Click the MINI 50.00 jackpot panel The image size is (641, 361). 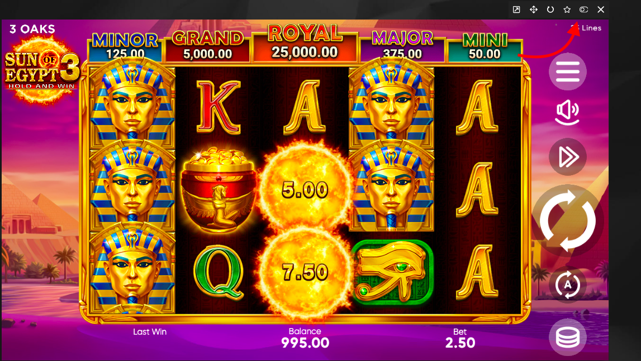click(x=485, y=47)
